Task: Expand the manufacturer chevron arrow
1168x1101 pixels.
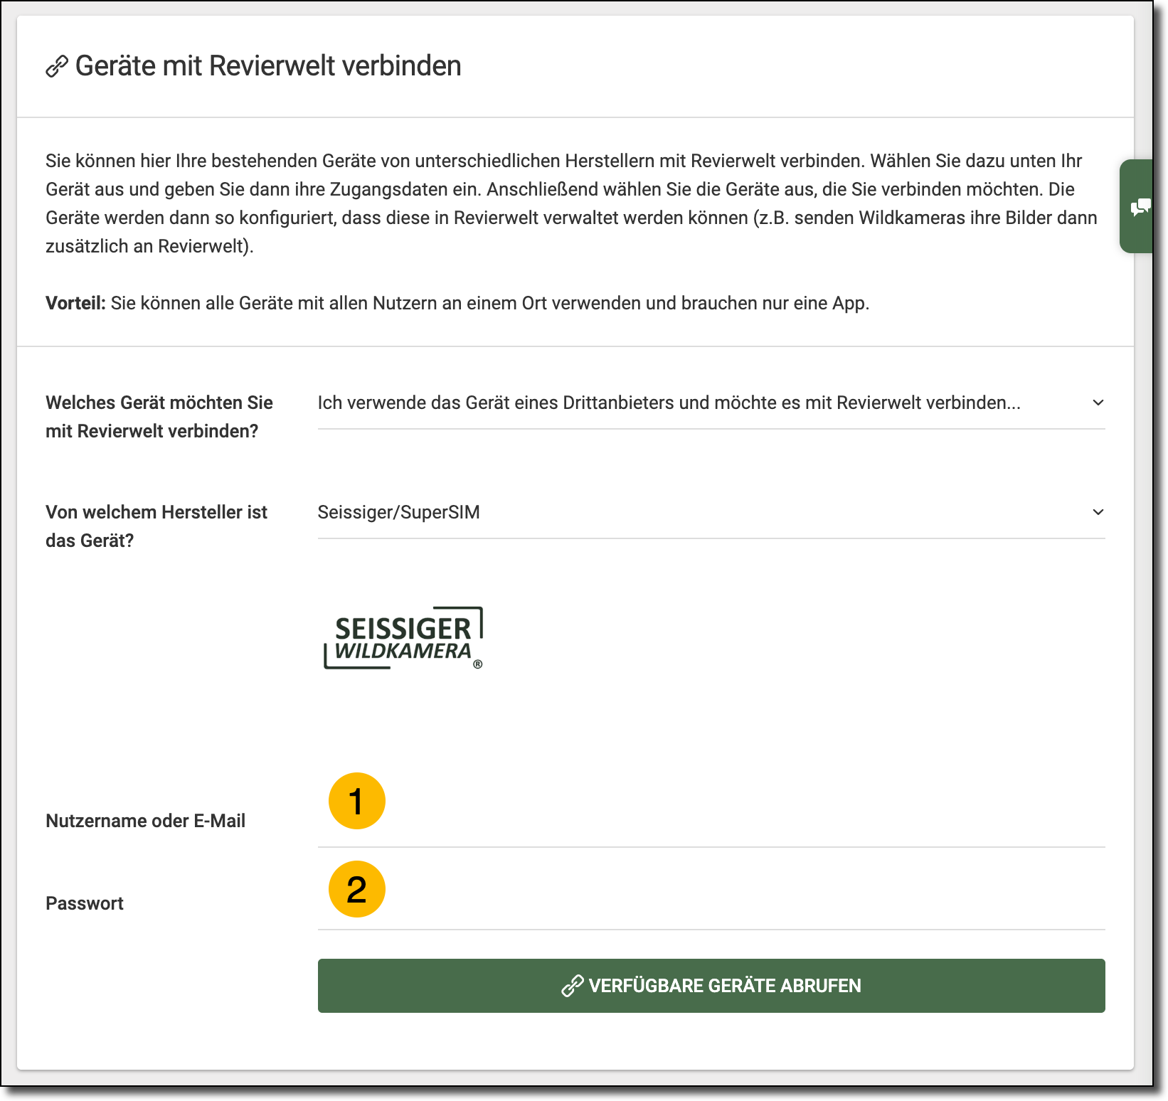Action: (1098, 512)
